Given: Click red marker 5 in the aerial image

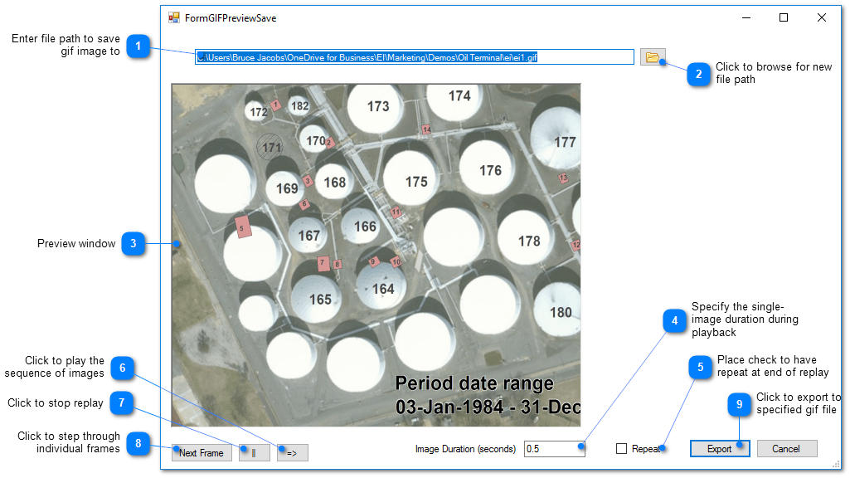Looking at the screenshot, I should click(x=242, y=226).
